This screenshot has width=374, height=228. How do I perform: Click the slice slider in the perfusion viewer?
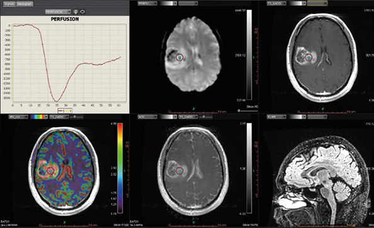tap(247, 111)
